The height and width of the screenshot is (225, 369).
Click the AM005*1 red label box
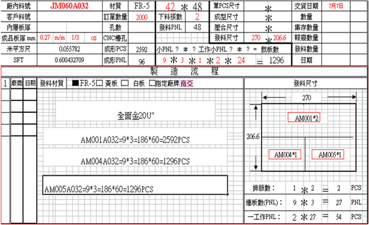pyautogui.click(x=328, y=154)
